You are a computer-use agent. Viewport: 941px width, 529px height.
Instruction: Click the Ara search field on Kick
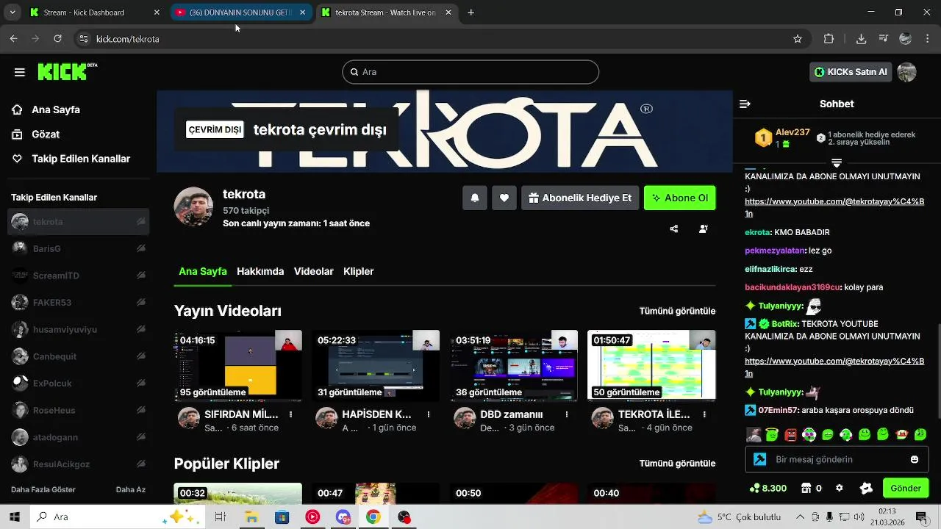pyautogui.click(x=470, y=72)
